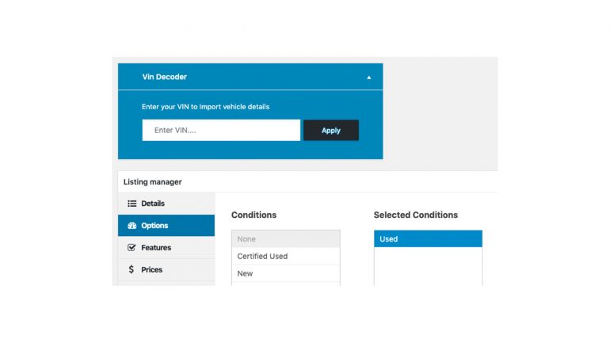Click the Conditions heading label
The height and width of the screenshot is (343, 610).
(254, 215)
